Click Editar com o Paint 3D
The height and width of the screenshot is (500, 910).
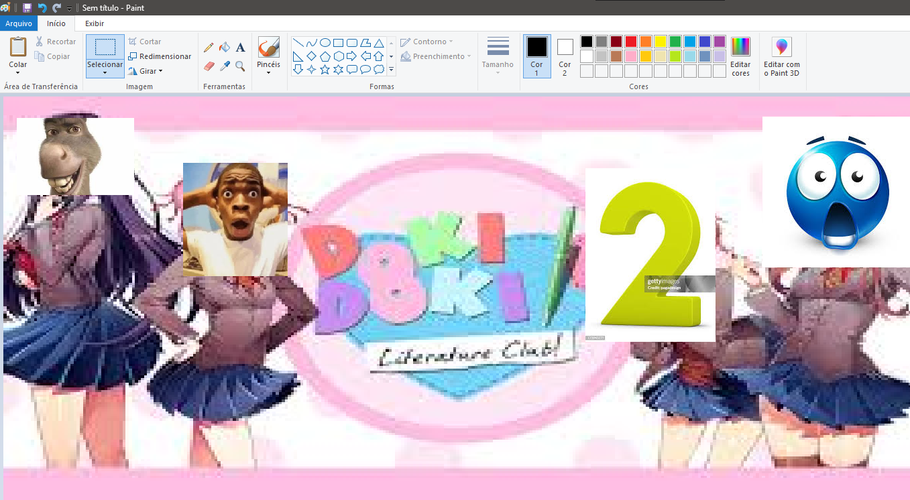coord(782,57)
